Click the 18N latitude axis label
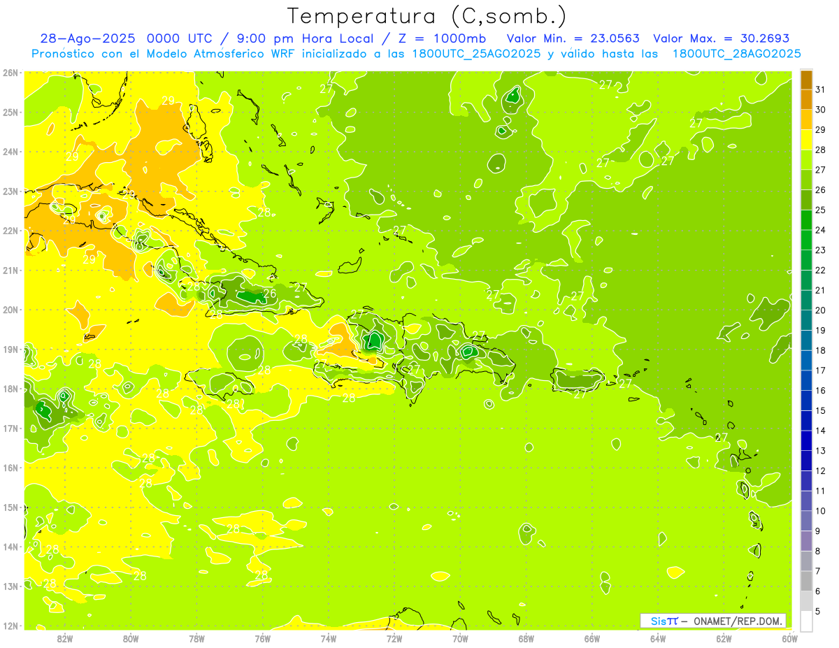 point(10,389)
